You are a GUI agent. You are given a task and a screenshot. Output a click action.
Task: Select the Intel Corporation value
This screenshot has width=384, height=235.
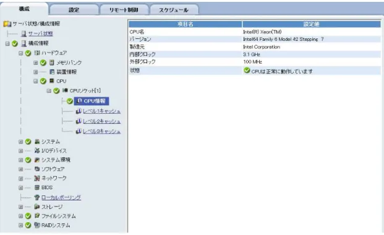262,47
